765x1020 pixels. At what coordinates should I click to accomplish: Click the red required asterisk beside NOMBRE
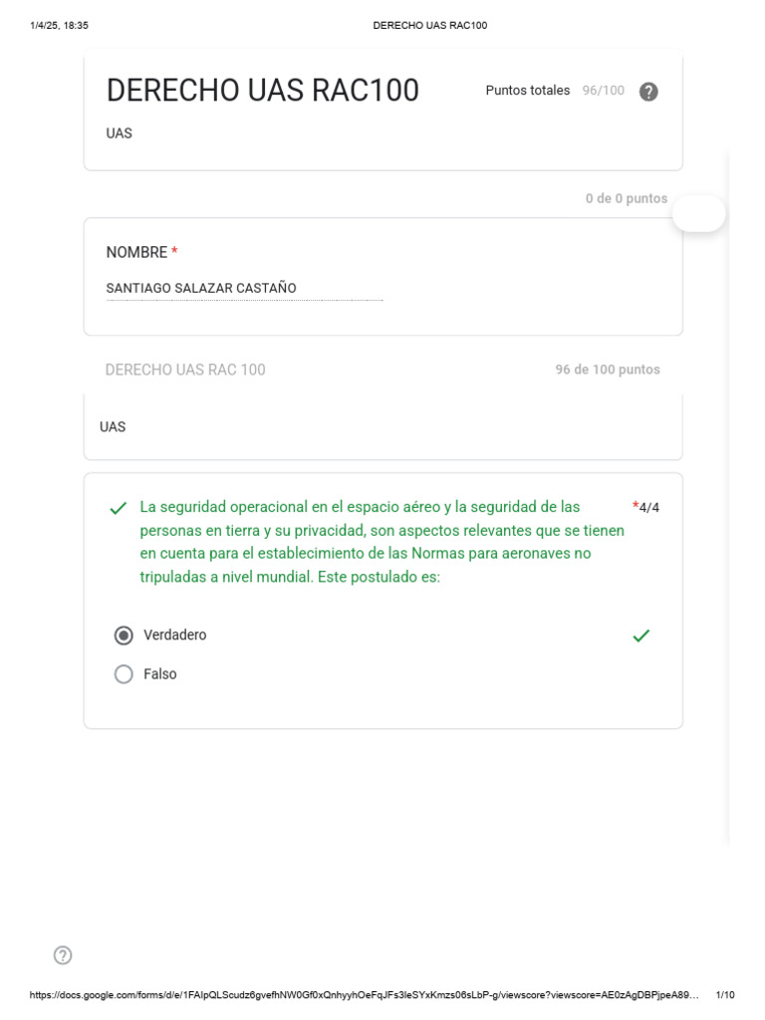point(175,253)
